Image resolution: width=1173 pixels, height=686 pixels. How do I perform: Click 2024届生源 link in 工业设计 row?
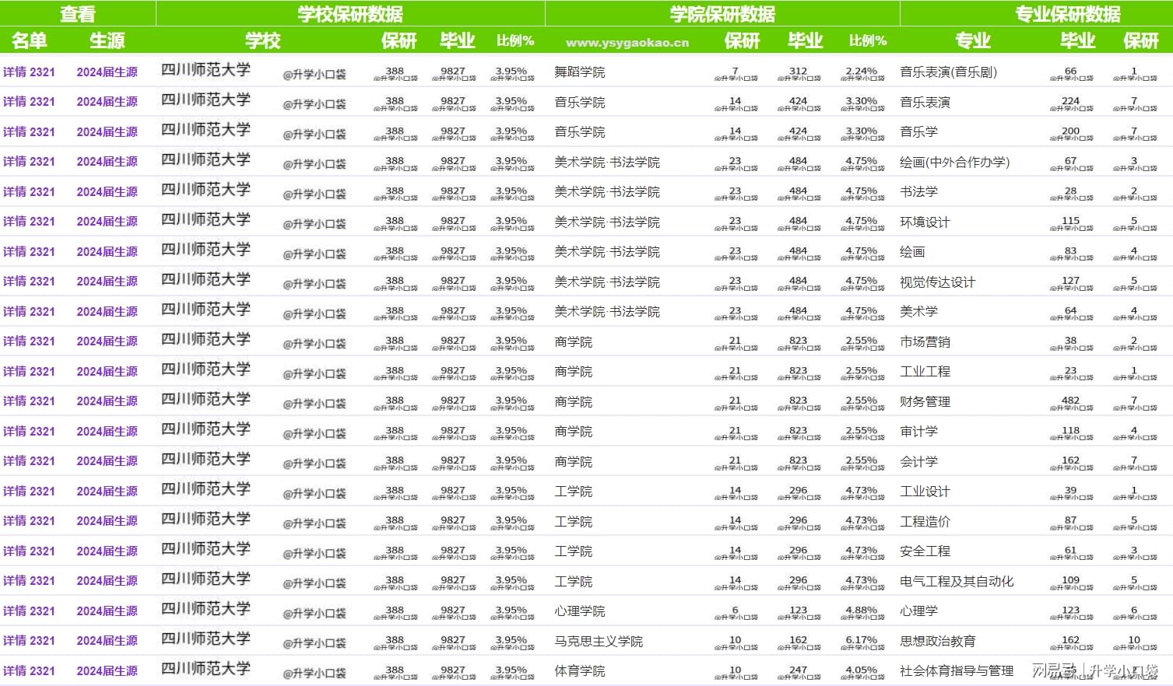107,492
